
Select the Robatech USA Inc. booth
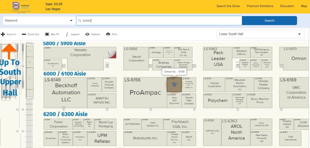click(x=241, y=52)
